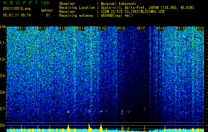Click the red vertical echo near 0517

pos(144,109)
